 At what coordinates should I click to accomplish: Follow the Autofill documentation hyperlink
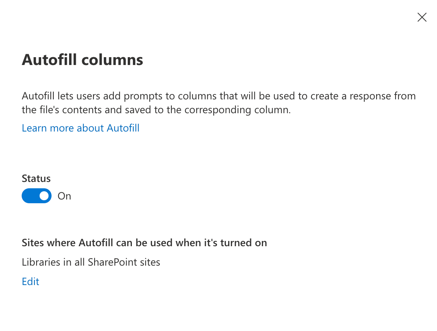point(81,128)
